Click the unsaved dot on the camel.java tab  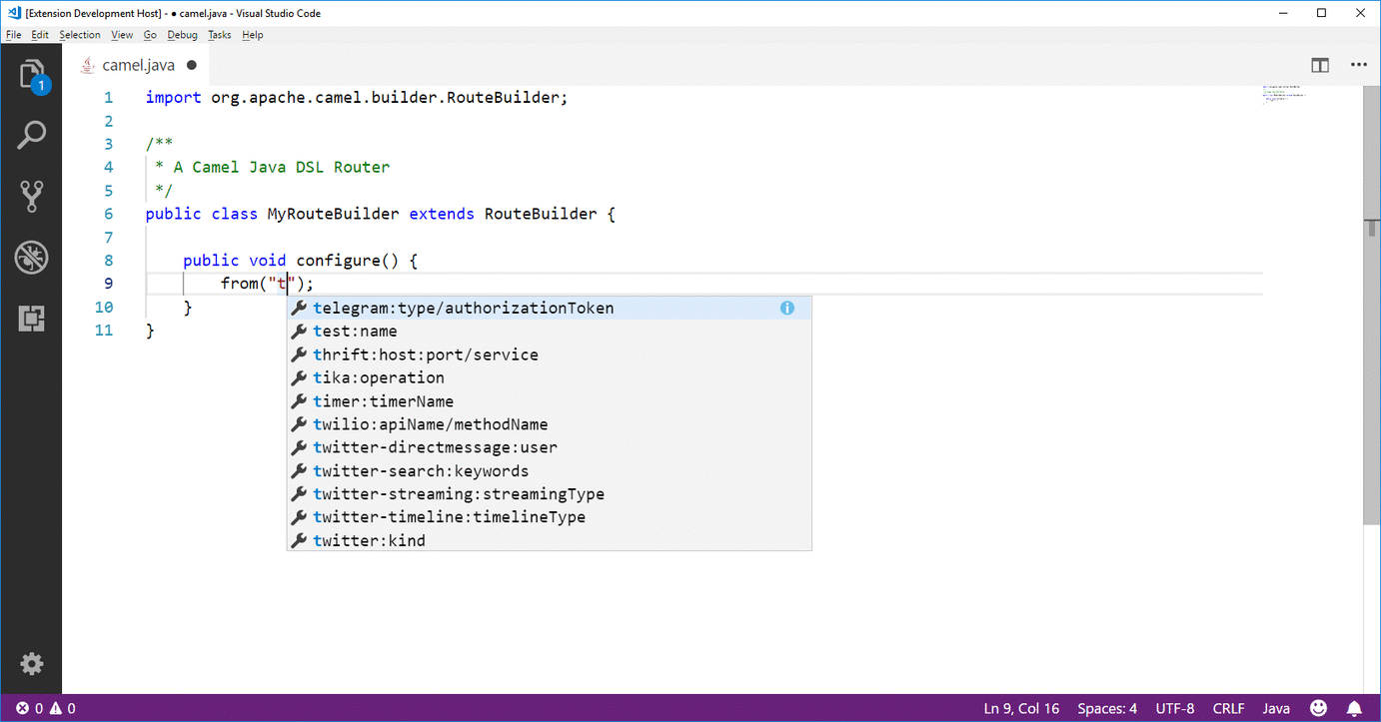click(192, 65)
